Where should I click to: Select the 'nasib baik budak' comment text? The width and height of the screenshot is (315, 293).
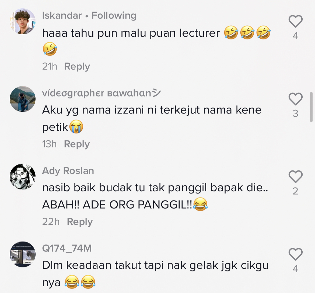[155, 196]
